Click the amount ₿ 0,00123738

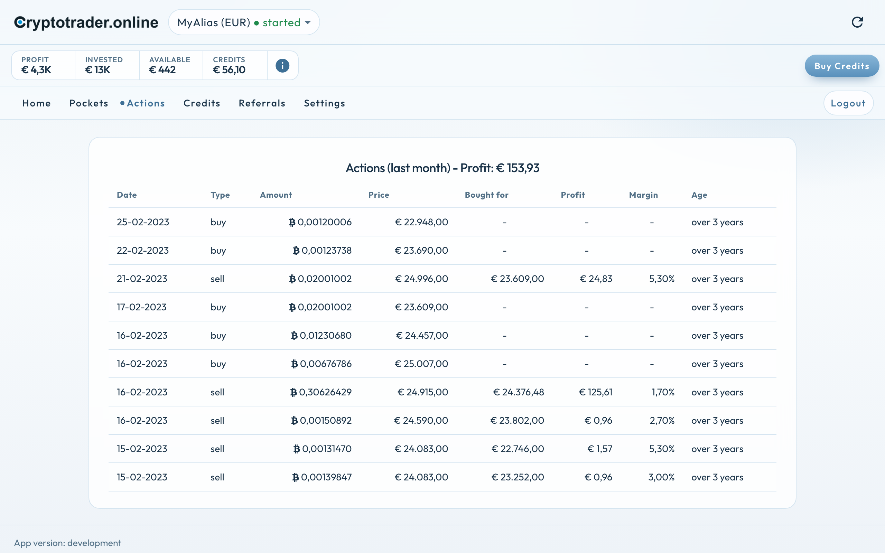point(322,251)
